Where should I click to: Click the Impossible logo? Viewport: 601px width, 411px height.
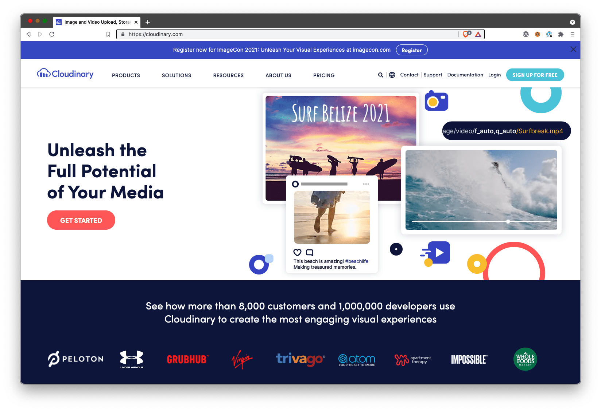(x=469, y=360)
